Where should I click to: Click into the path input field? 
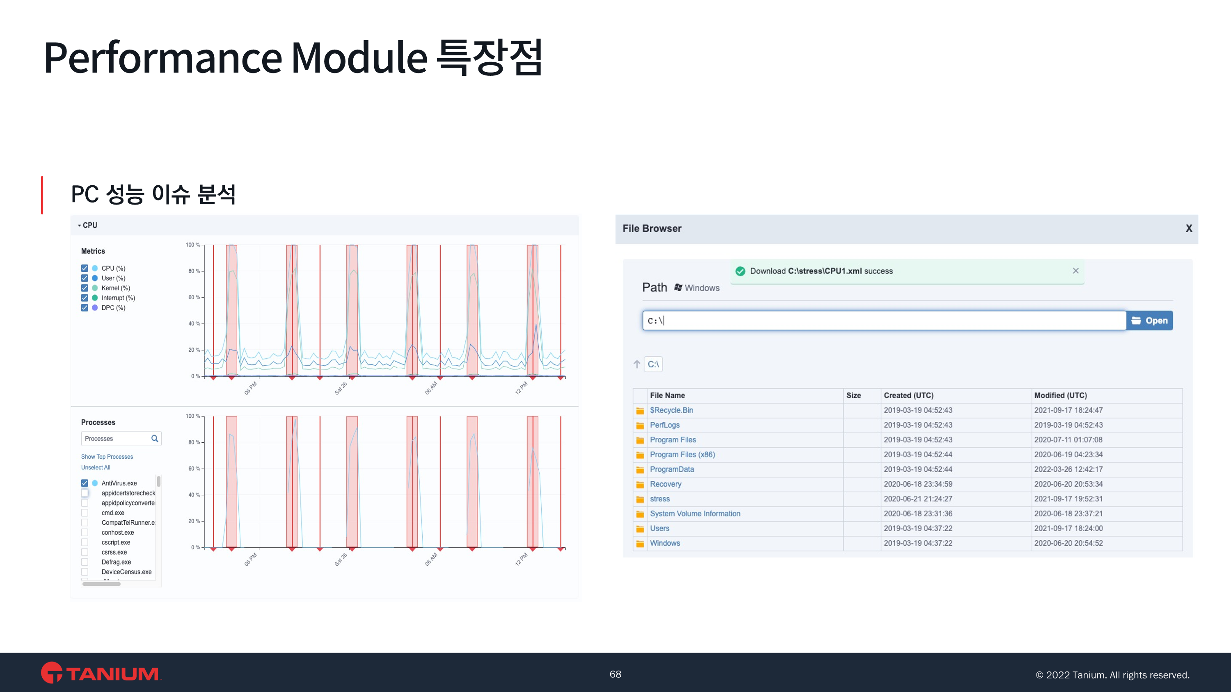pyautogui.click(x=883, y=321)
